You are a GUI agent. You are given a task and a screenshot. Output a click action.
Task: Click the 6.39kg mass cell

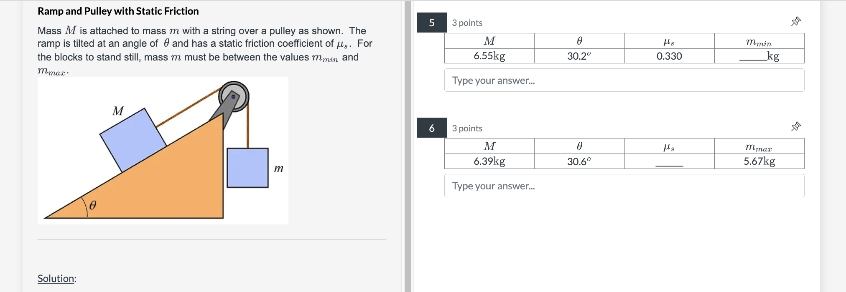pos(489,161)
